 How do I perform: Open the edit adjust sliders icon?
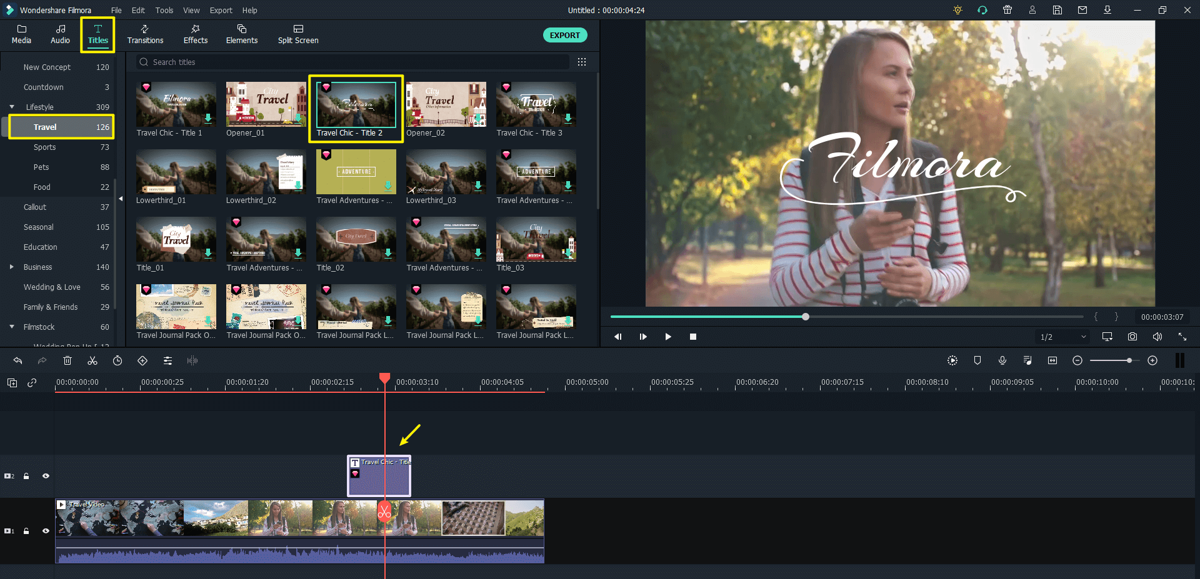[x=167, y=360]
